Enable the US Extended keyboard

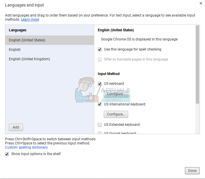[100, 125]
